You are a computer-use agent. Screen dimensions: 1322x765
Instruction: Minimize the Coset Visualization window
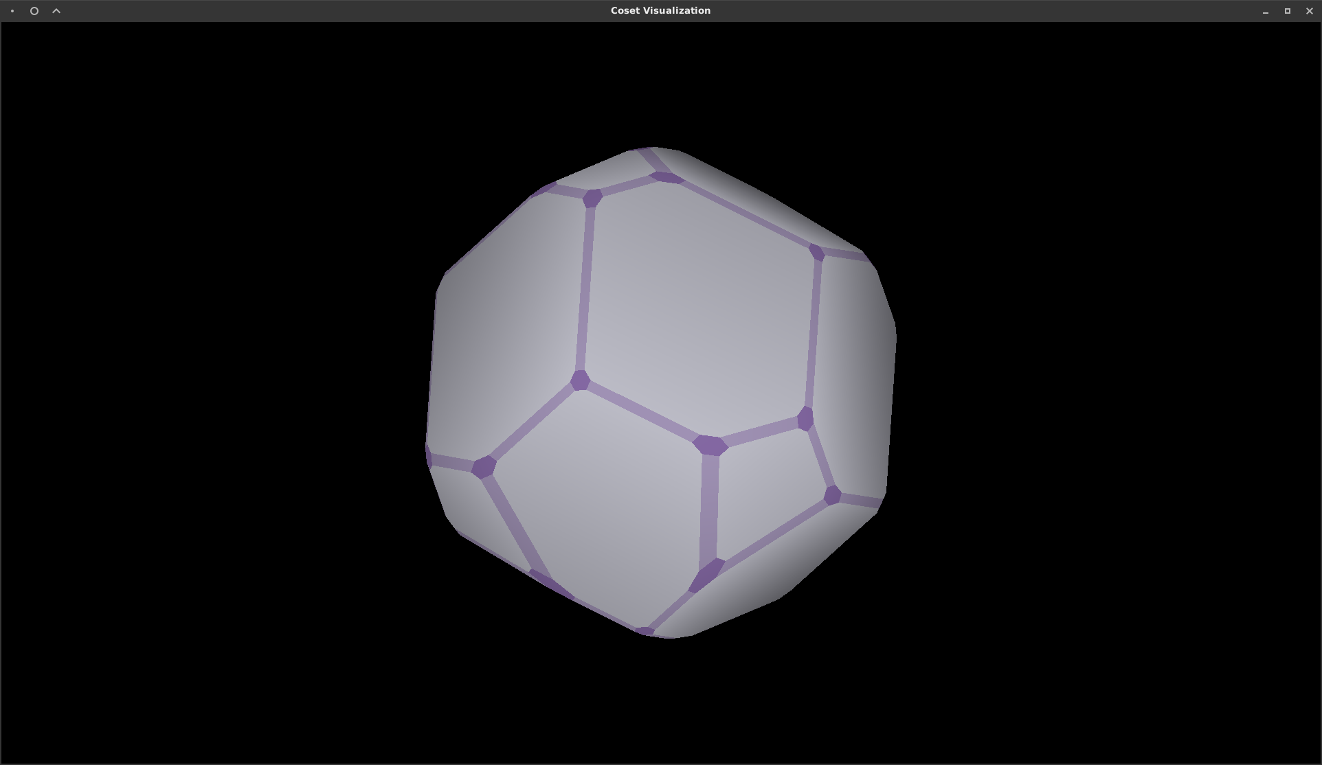(x=1265, y=11)
